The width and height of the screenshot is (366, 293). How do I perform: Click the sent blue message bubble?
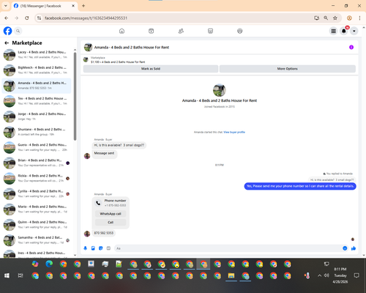click(x=300, y=186)
